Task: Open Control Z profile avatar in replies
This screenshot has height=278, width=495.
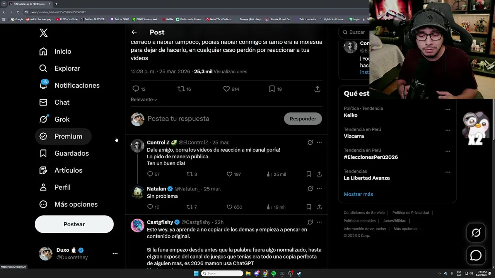Action: pyautogui.click(x=137, y=146)
